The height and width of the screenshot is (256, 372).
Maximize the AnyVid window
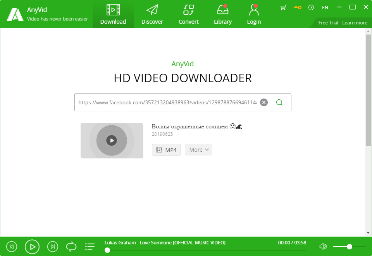(353, 7)
